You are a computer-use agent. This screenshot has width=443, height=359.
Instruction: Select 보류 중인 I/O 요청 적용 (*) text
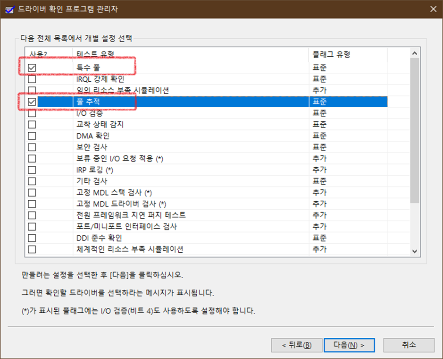(120, 158)
